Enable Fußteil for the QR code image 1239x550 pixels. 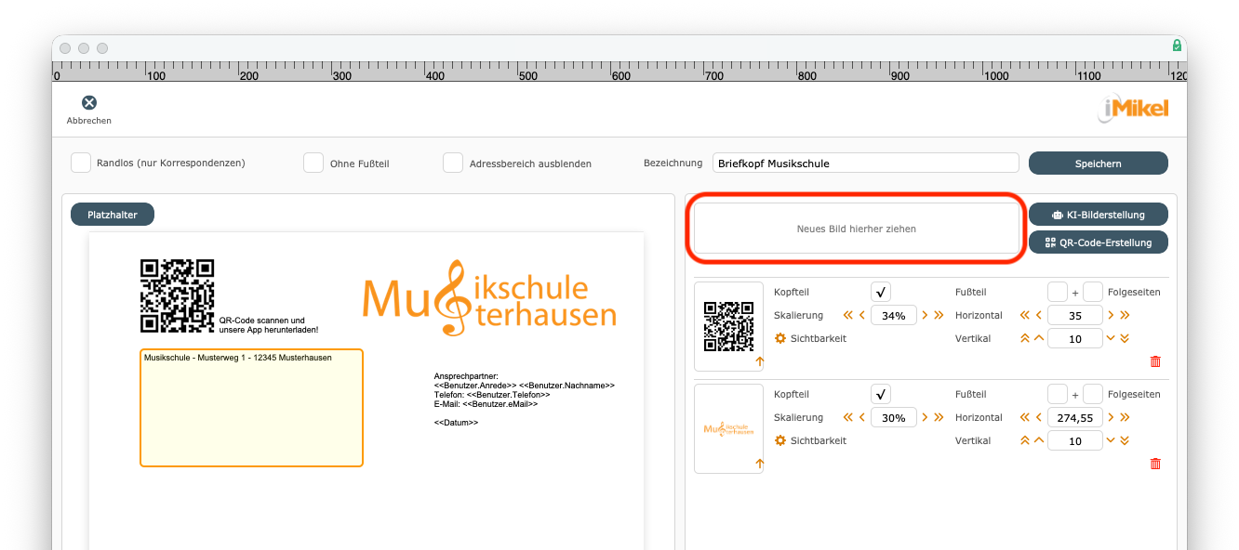1058,292
